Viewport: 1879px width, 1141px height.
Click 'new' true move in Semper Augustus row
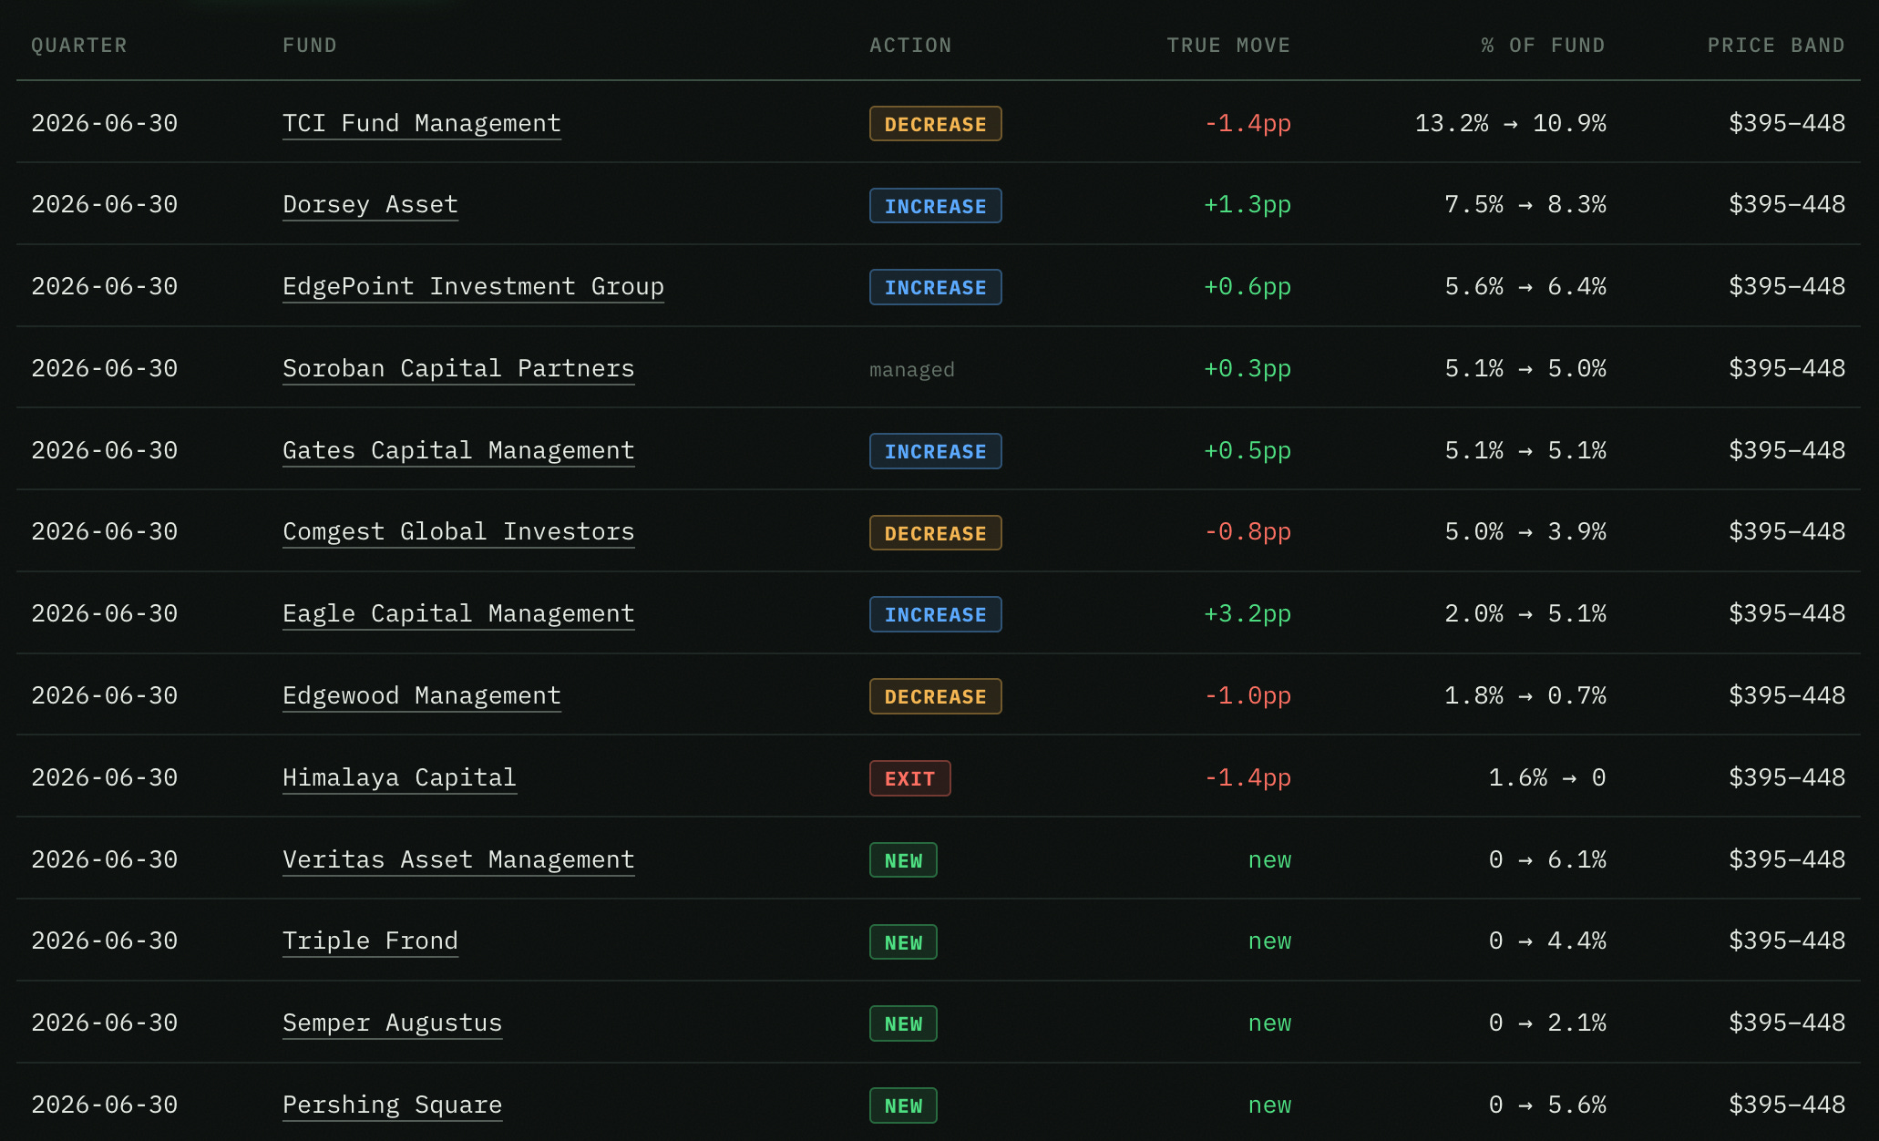pos(1269,1023)
